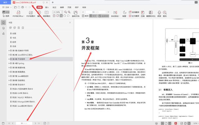Click the red play slideshow icon in status bar
Viewport: 199px width, 125px height.
point(176,123)
